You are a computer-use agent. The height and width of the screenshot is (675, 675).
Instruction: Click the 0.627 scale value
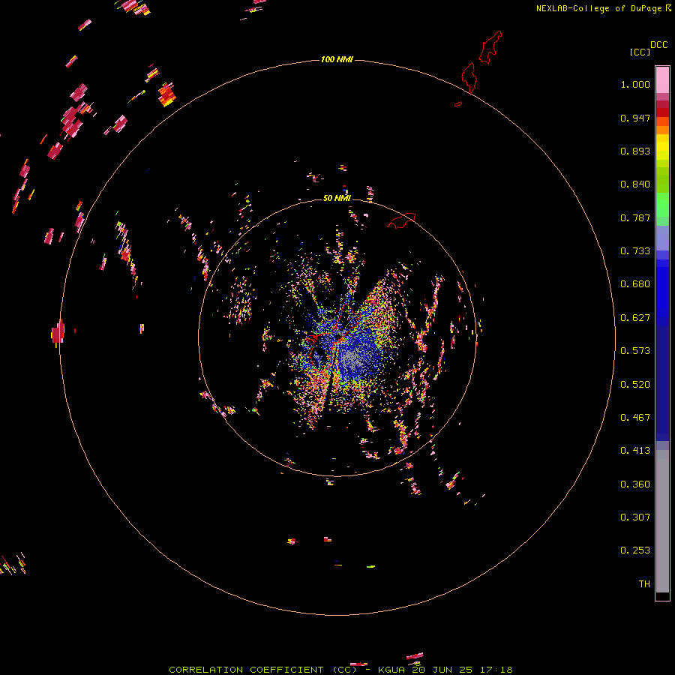click(x=635, y=318)
